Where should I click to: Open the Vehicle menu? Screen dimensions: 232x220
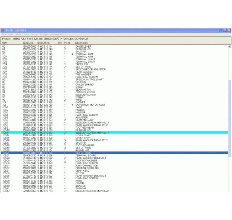click(18, 34)
